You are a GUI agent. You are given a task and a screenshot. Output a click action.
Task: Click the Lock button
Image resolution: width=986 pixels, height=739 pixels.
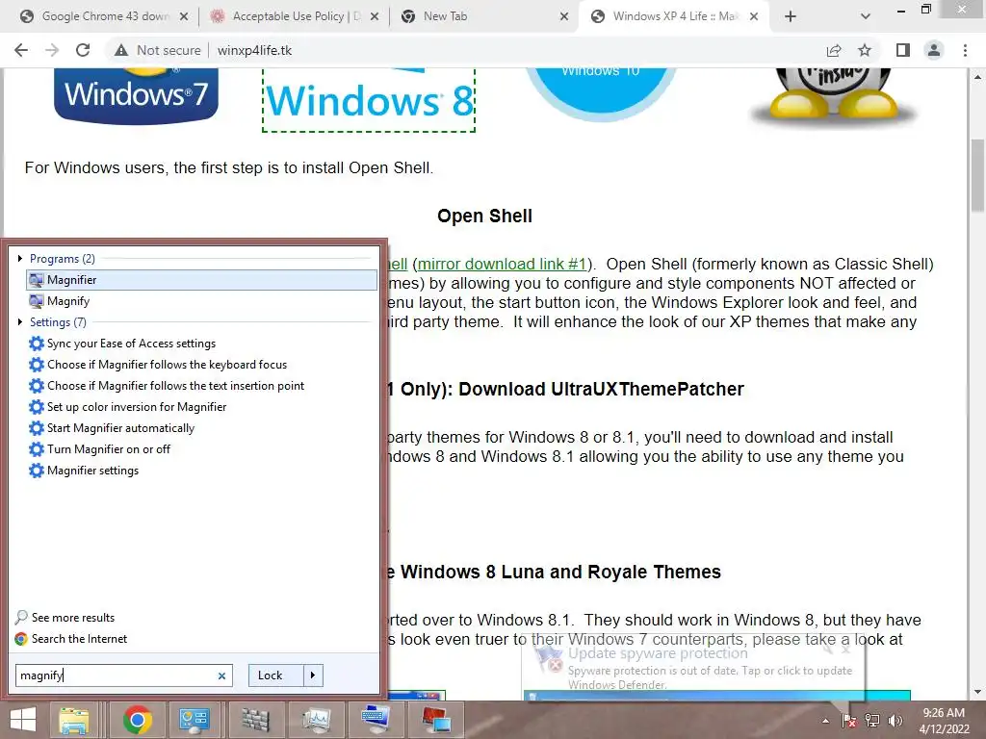(x=276, y=675)
